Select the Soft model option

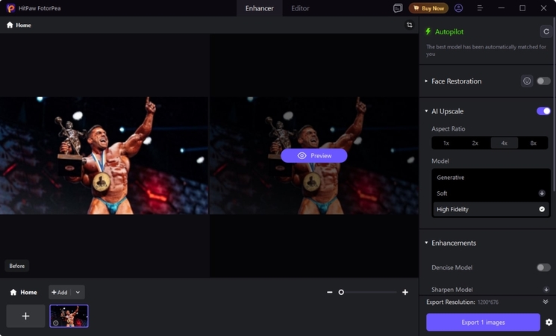click(491, 193)
